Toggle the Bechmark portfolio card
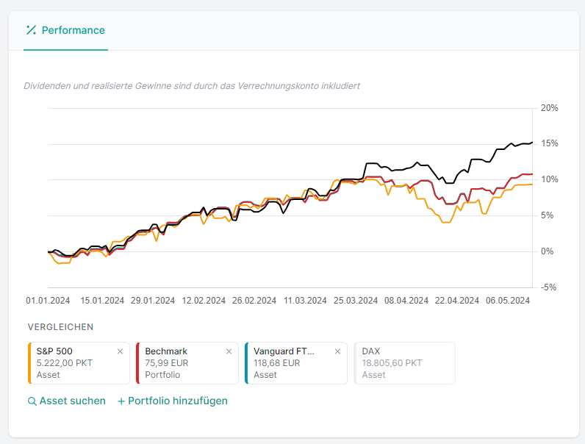 tap(184, 364)
